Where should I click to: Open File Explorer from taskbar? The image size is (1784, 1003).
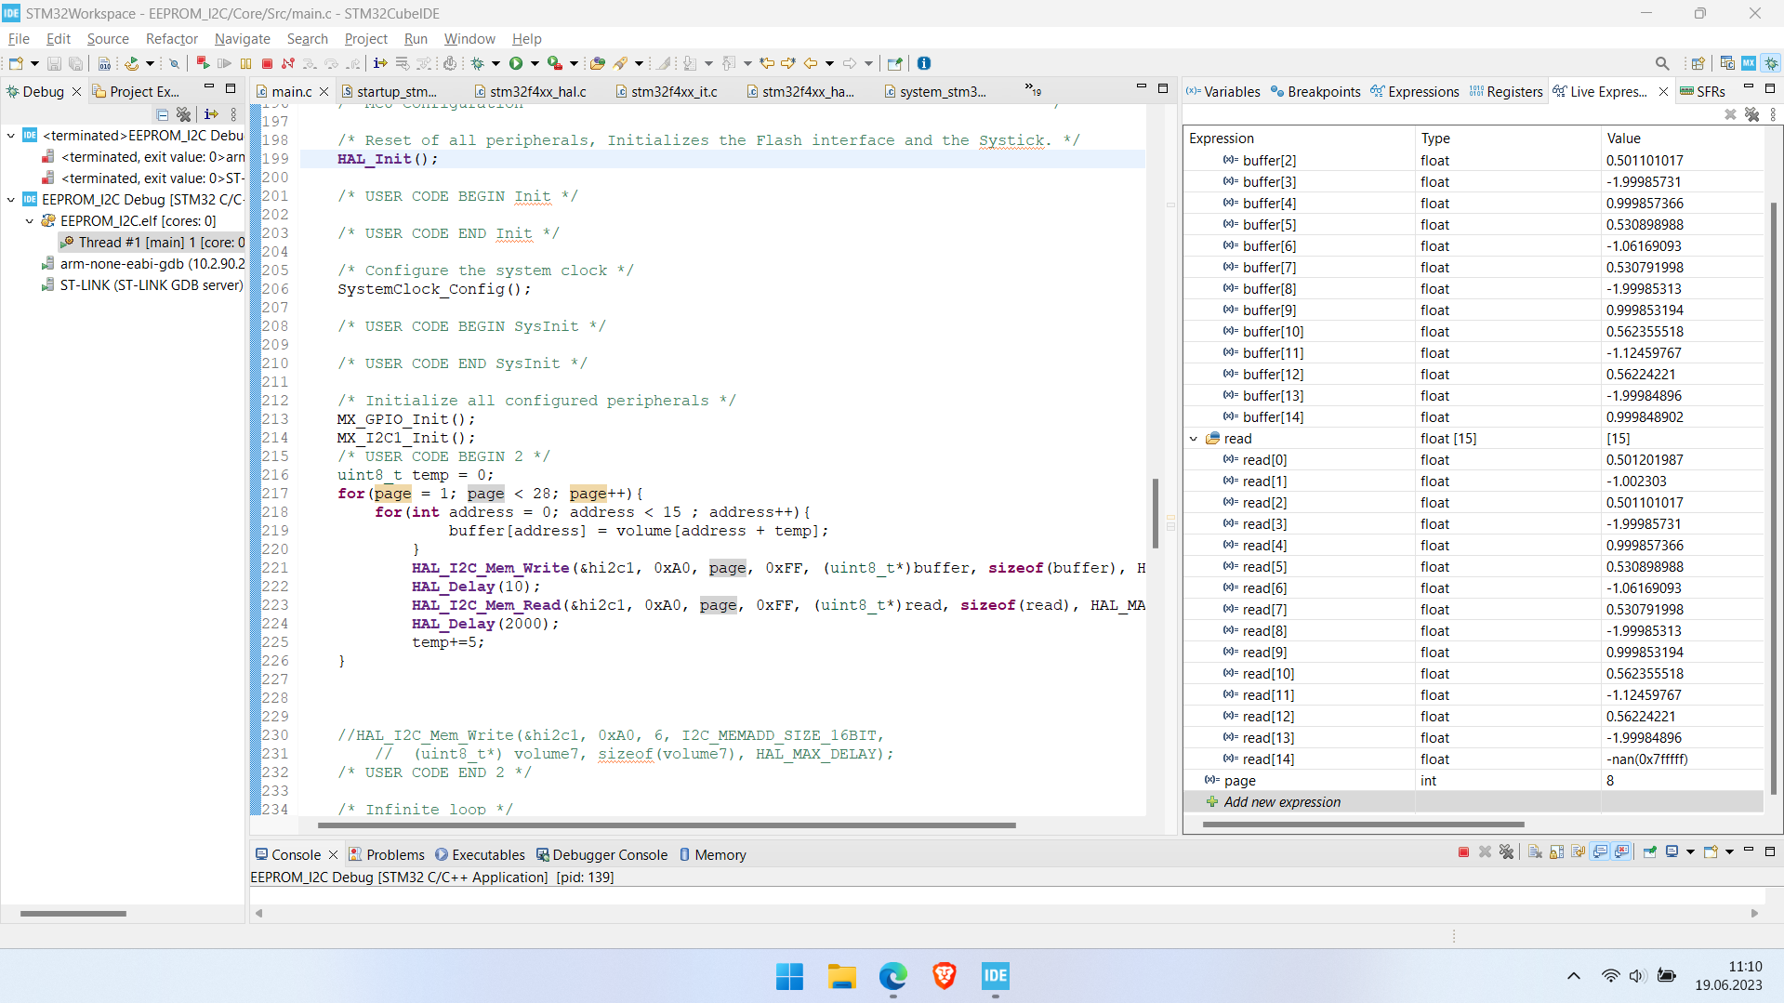point(841,976)
